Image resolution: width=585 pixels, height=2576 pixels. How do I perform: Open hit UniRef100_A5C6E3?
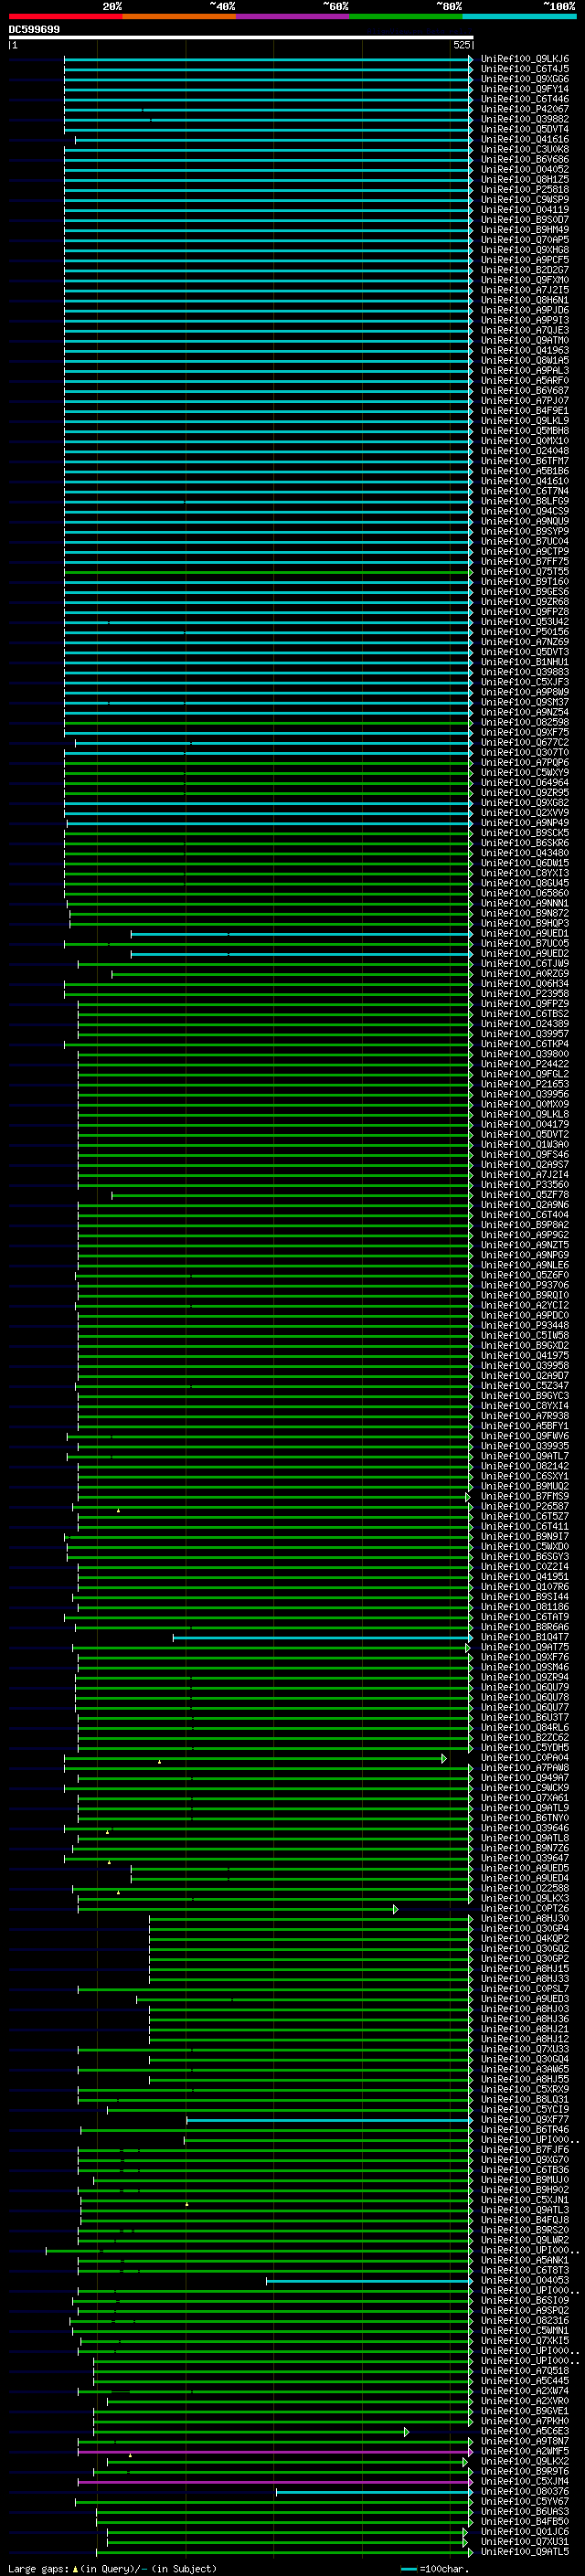[524, 2431]
